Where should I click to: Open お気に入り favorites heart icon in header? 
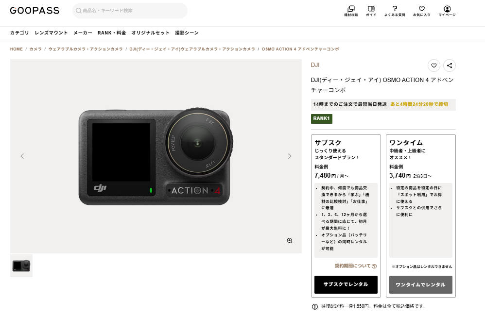click(421, 10)
